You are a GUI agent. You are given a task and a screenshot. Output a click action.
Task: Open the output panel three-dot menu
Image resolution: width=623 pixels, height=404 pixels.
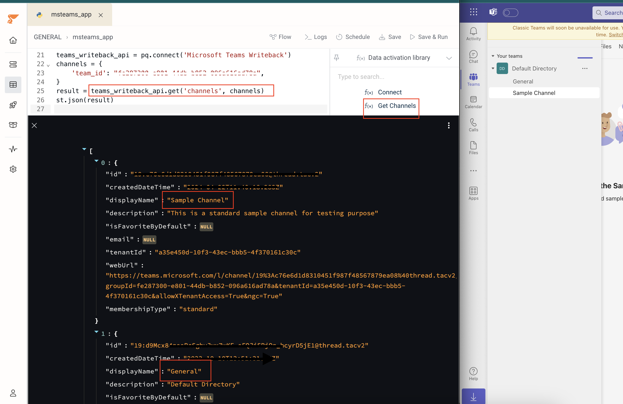(449, 125)
